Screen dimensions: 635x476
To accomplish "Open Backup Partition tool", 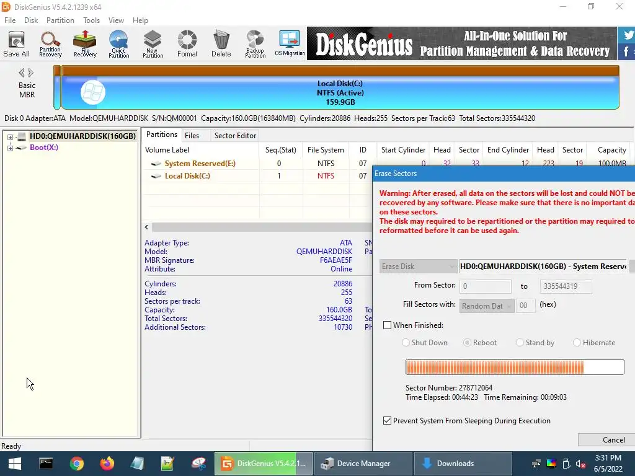I will pyautogui.click(x=255, y=44).
